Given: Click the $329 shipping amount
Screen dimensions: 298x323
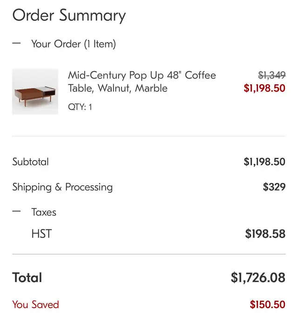Looking at the screenshot, I should tap(274, 187).
